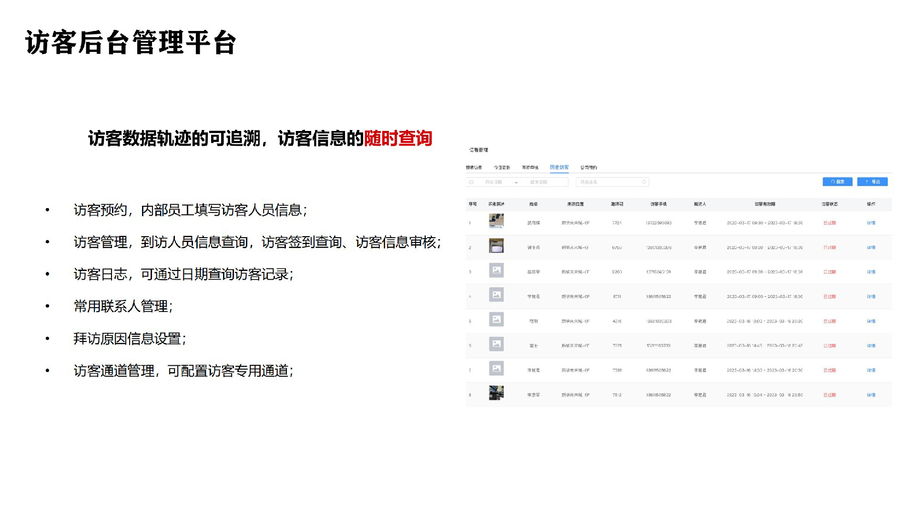915x512 pixels.
Task: Open the visitor photo in row 1
Action: click(x=496, y=221)
